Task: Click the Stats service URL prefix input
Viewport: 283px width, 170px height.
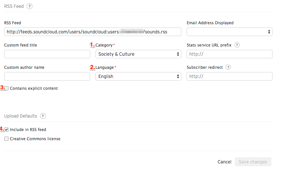Action: [230, 54]
